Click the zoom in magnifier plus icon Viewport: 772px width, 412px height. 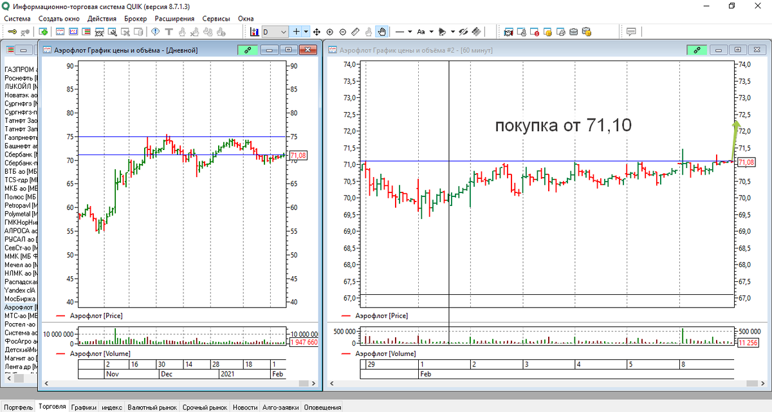329,32
